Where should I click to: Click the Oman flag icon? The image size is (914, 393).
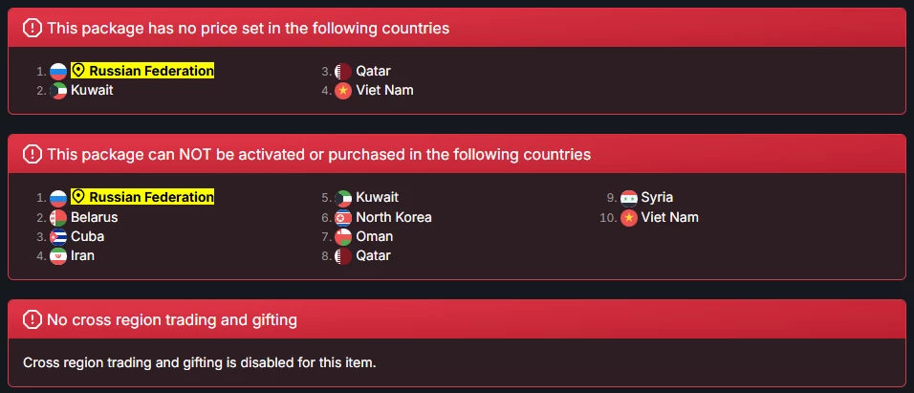click(343, 236)
